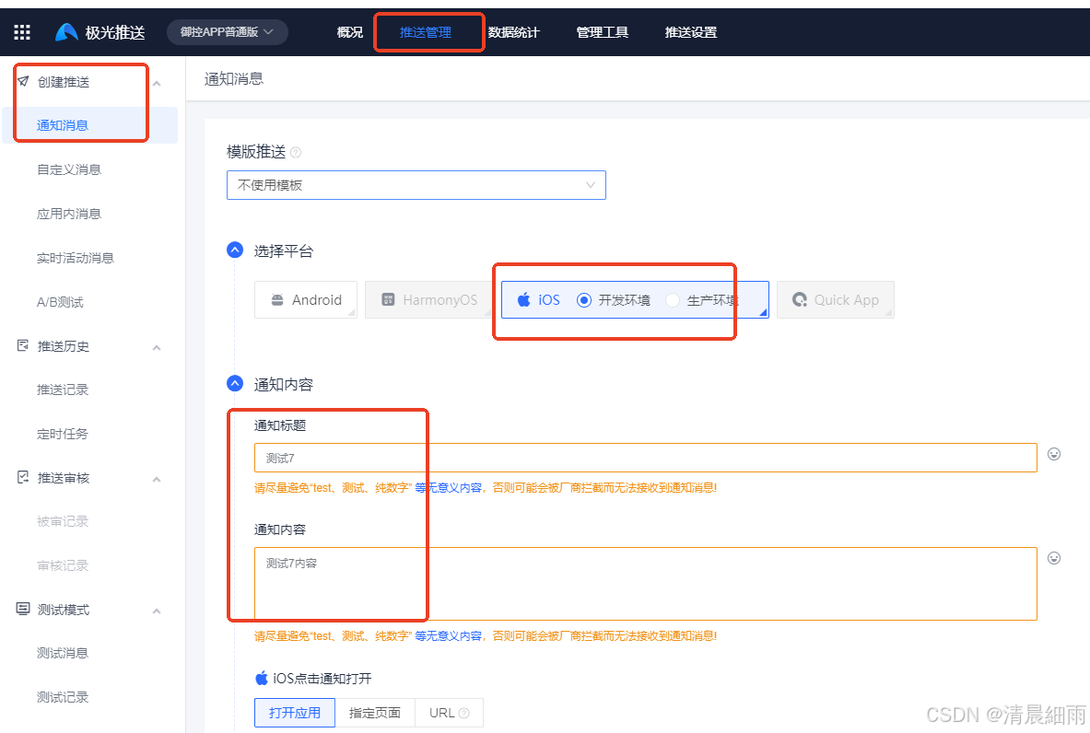1090x733 pixels.
Task: Open emoji picker for 通知标题 field
Action: click(1055, 454)
